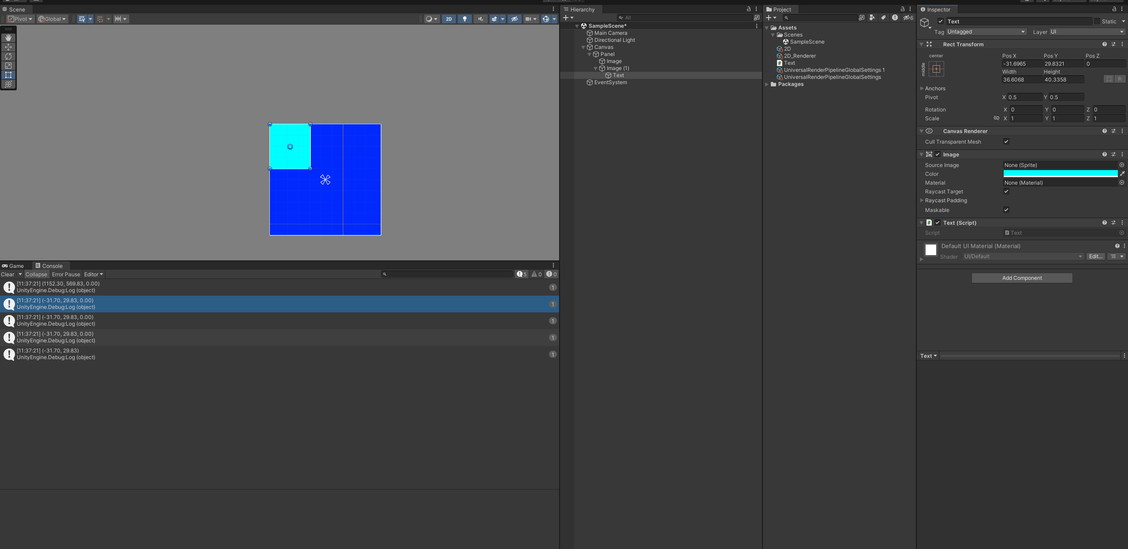Uncheck Maskable checkbox
The image size is (1128, 549).
(x=1006, y=210)
